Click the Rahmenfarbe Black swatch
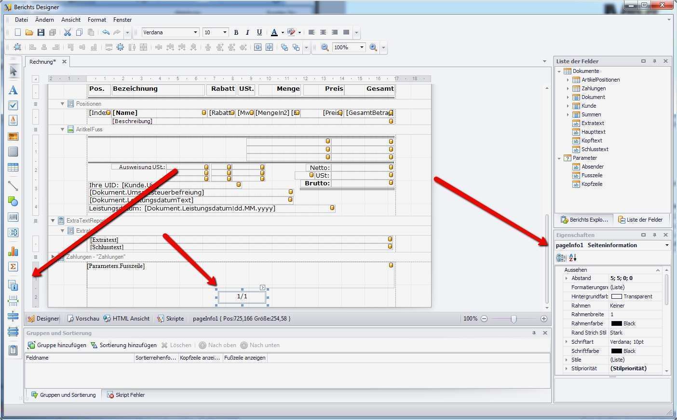The width and height of the screenshot is (677, 420). click(x=616, y=323)
